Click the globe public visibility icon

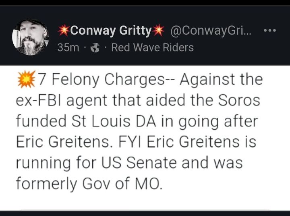click(x=95, y=48)
